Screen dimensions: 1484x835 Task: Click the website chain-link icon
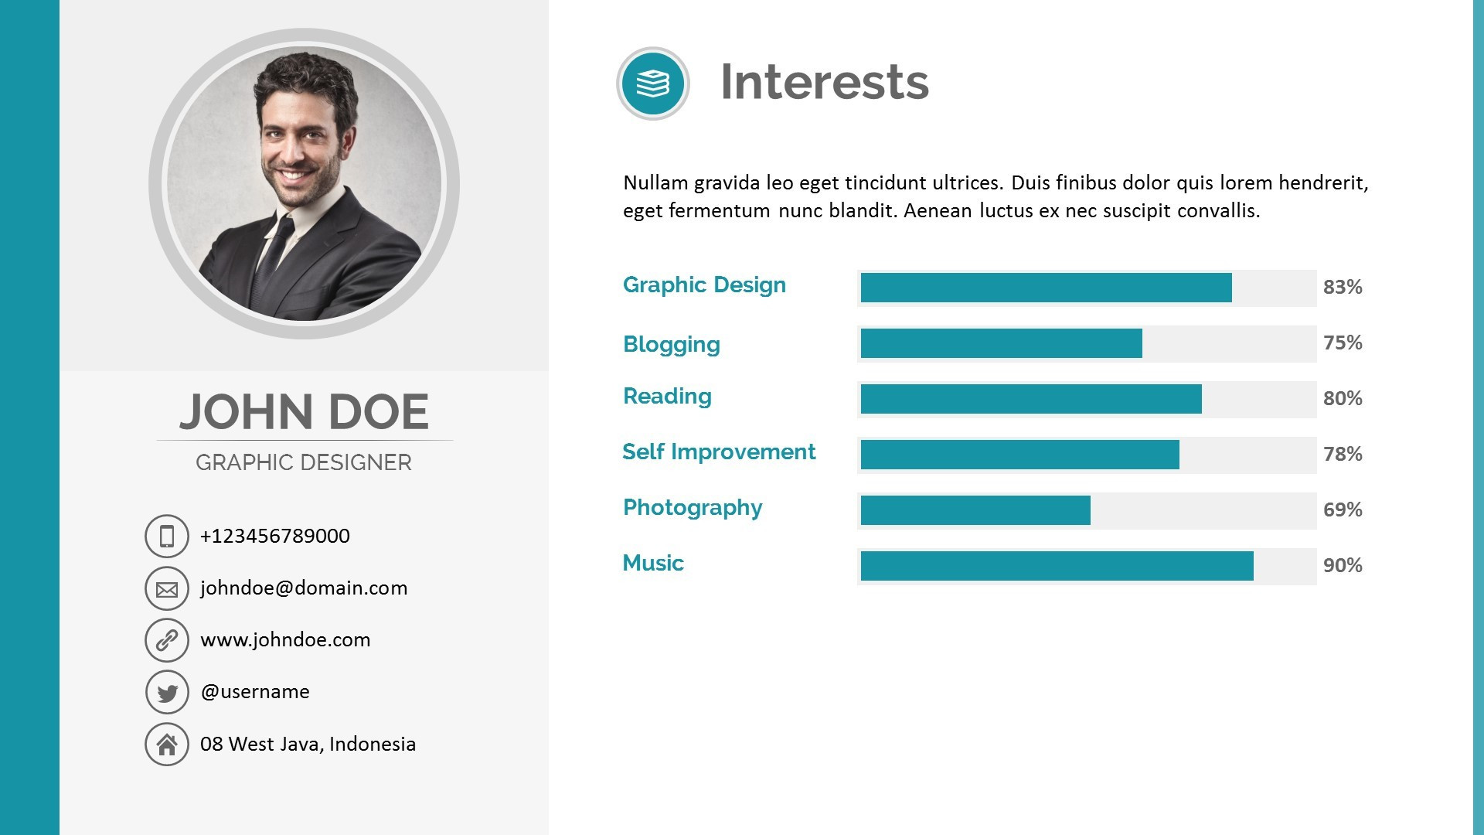[167, 640]
